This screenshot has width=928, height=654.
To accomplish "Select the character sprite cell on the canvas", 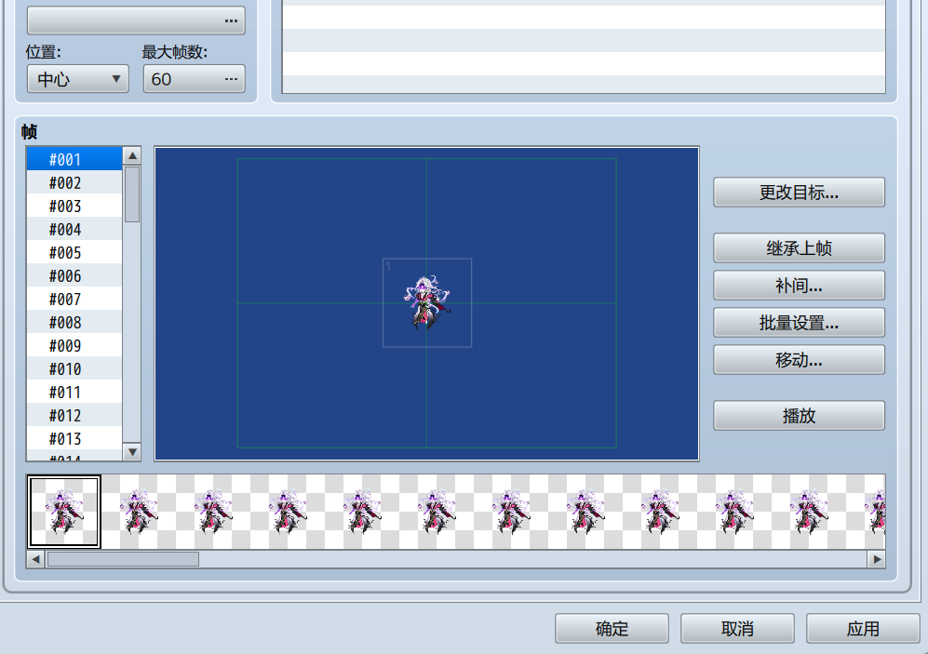I will pos(427,302).
